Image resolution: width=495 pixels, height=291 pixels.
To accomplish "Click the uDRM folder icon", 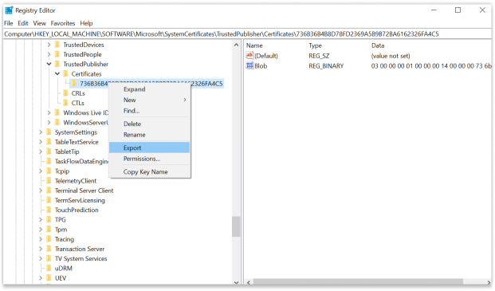I will click(x=49, y=269).
